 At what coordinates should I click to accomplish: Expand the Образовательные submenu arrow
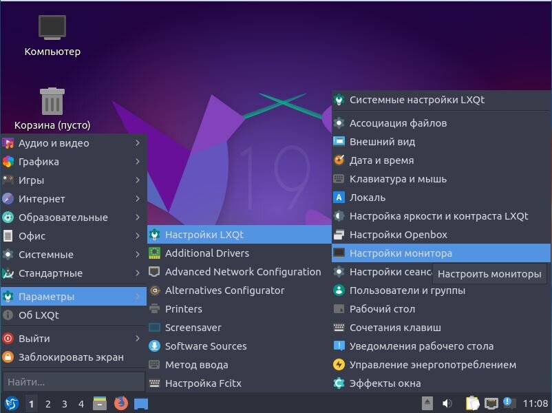[138, 218]
